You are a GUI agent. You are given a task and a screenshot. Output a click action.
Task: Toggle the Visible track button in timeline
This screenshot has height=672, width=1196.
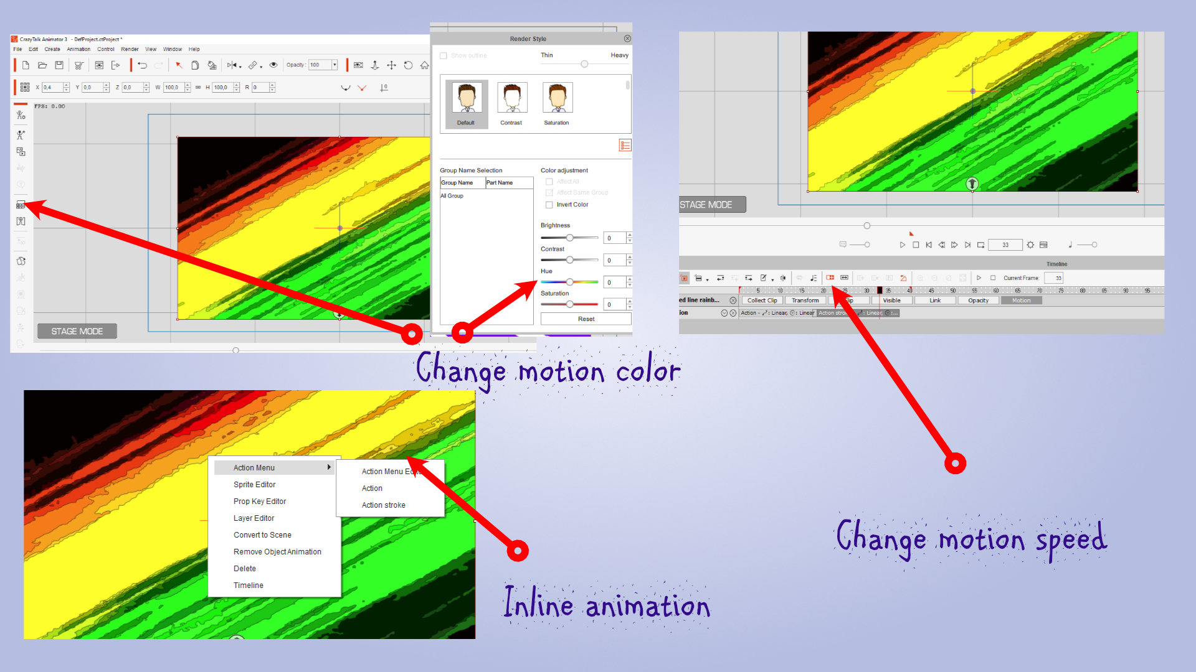891,301
